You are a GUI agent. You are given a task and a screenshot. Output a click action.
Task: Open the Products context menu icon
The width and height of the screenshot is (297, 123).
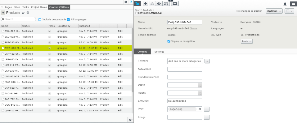pos(23,13)
